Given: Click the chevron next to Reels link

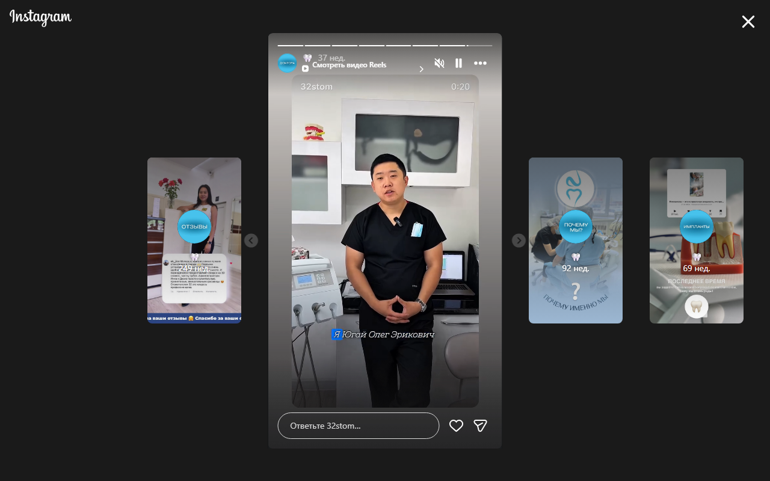Looking at the screenshot, I should [421, 69].
